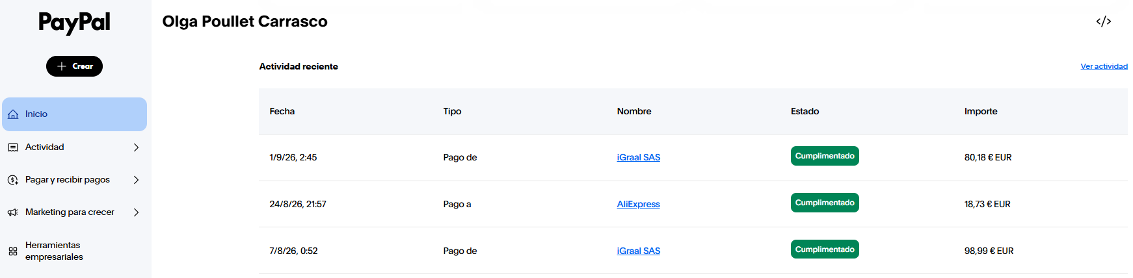The width and height of the screenshot is (1133, 278).
Task: Click Pago a in AliExpress row
Action: pos(457,204)
